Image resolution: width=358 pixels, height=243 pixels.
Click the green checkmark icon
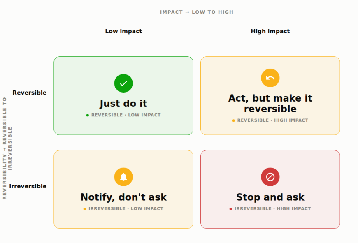click(123, 83)
